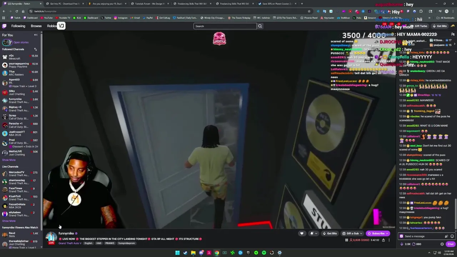Click Get Bits in top bar
Screen dimensions: 457x257
coord(440,26)
